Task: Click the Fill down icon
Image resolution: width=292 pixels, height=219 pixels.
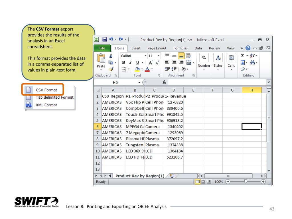Action: click(x=243, y=62)
